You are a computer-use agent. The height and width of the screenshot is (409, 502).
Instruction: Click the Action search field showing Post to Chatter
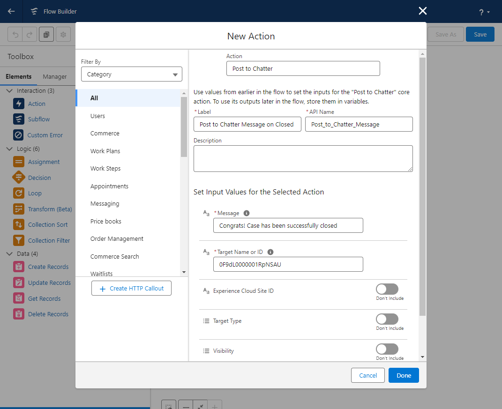point(303,68)
